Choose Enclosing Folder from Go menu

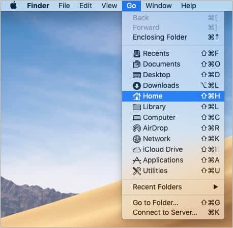(173, 37)
